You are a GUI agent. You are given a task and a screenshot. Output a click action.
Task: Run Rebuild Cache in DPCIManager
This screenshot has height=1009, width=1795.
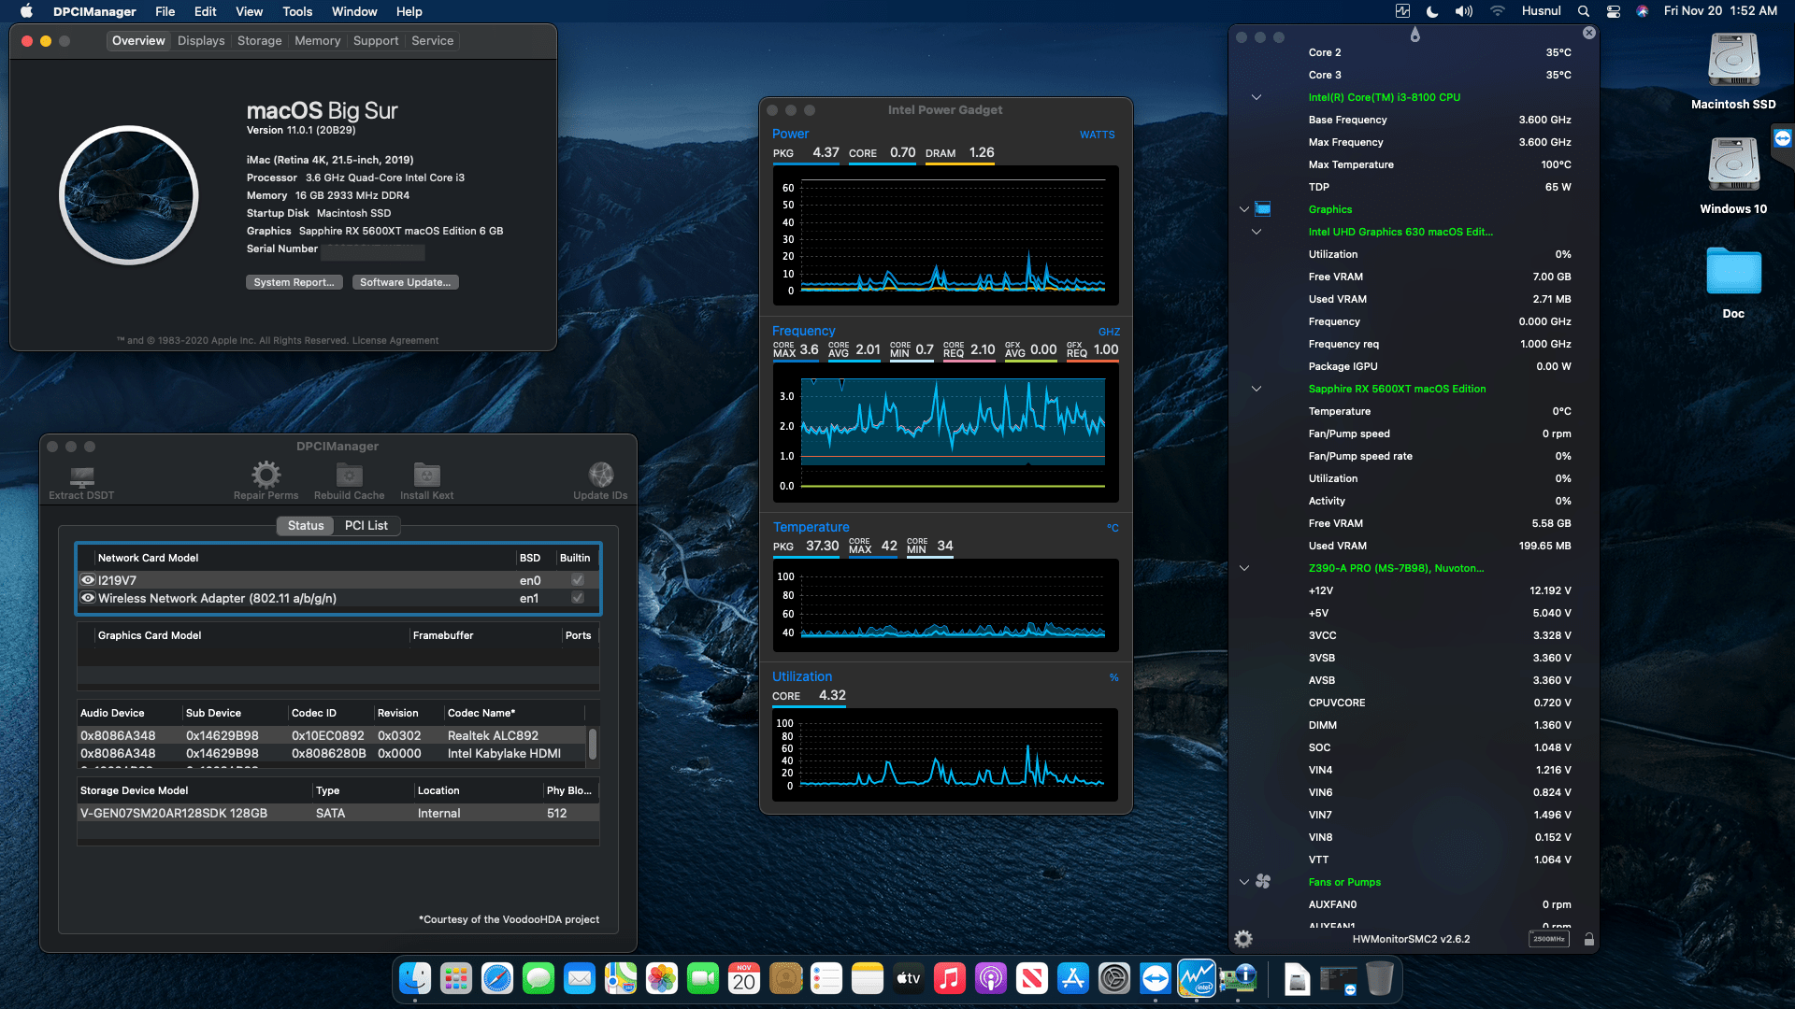click(x=349, y=476)
